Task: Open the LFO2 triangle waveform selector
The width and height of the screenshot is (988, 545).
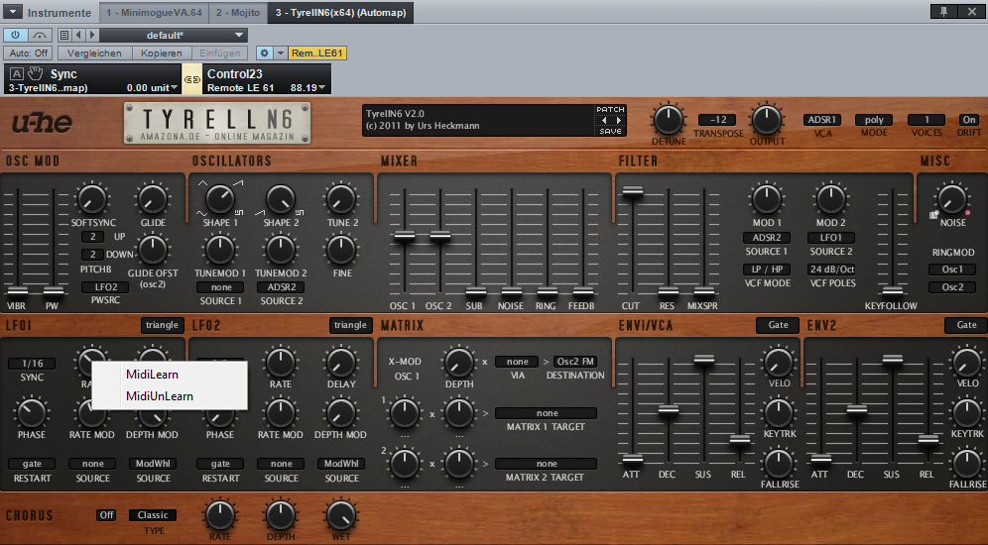Action: [350, 325]
